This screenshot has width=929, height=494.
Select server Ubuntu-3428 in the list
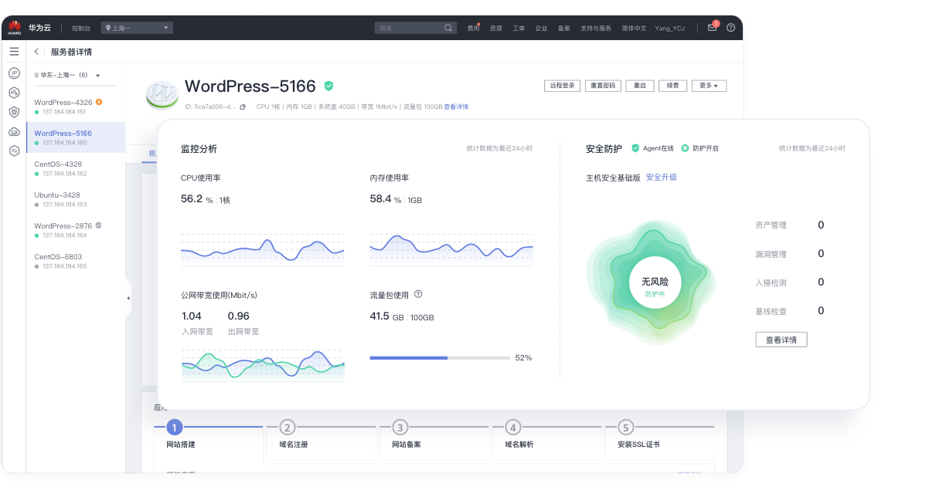point(76,199)
